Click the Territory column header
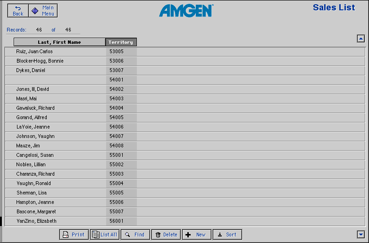This screenshot has width=369, height=243. pos(121,42)
